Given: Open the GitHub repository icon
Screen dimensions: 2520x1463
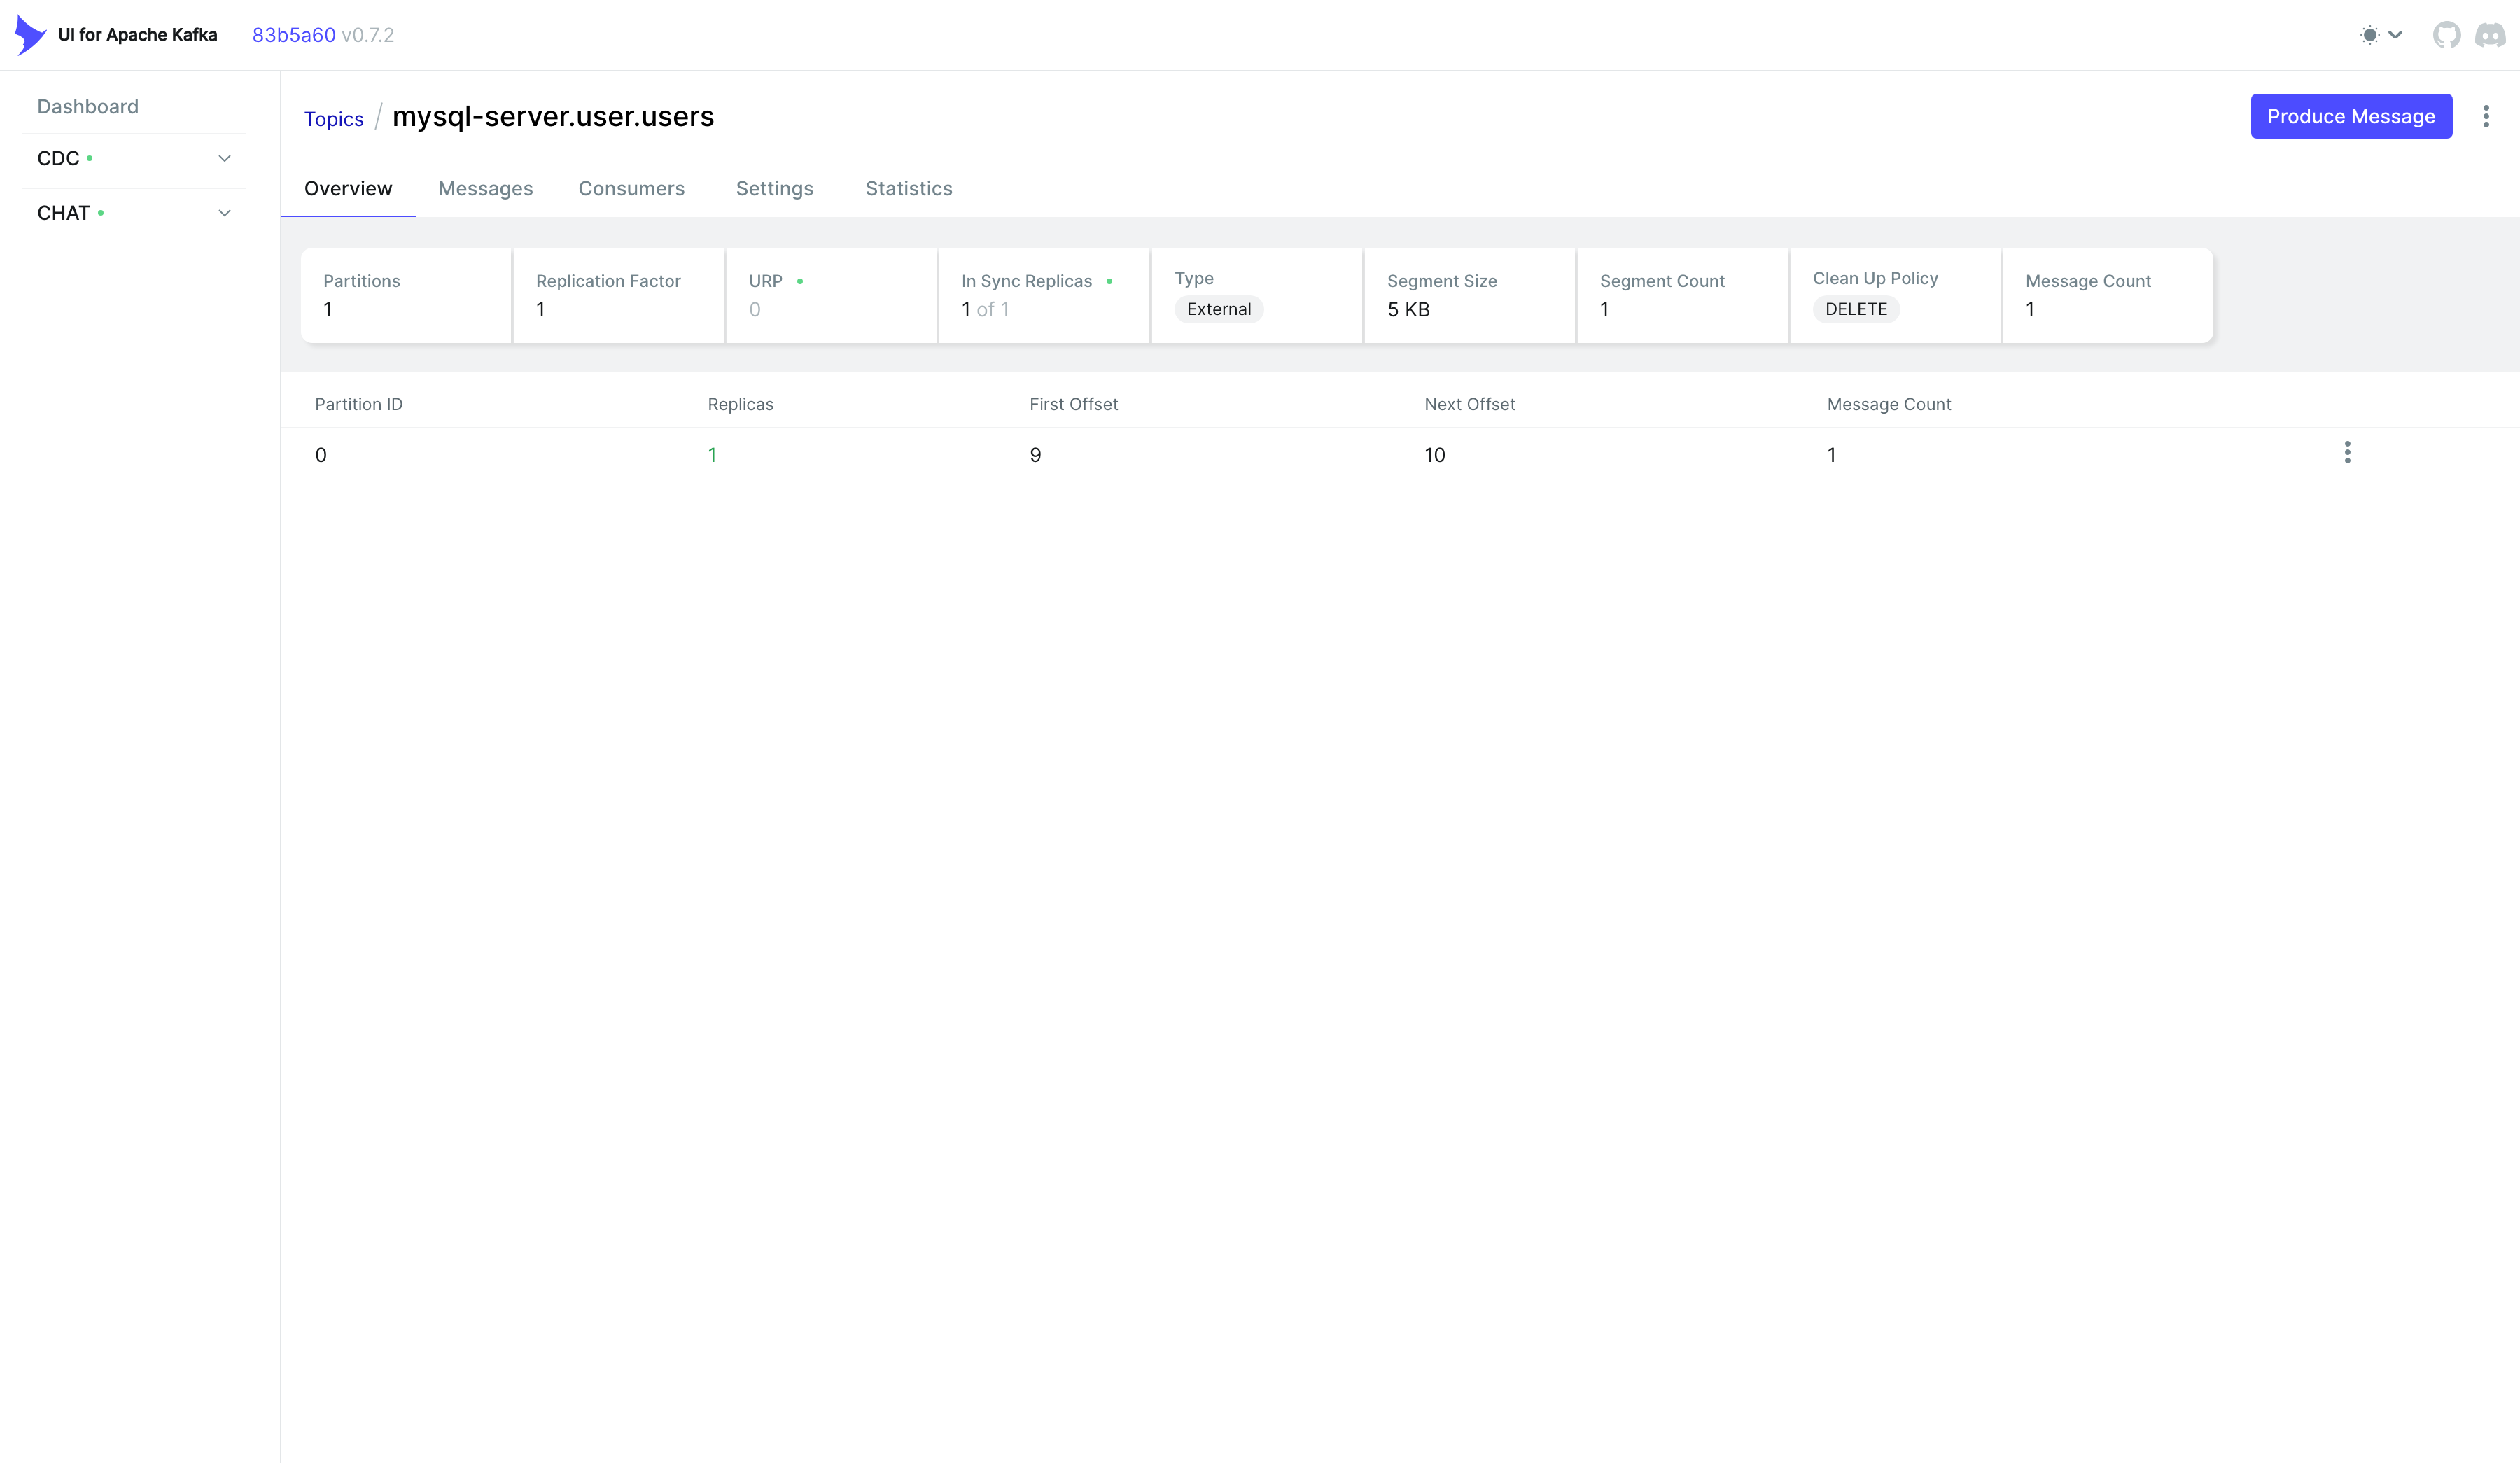Looking at the screenshot, I should [2446, 35].
